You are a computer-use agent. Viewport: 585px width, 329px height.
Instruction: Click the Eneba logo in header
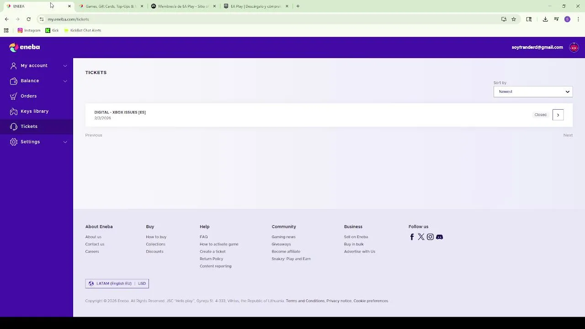(25, 47)
